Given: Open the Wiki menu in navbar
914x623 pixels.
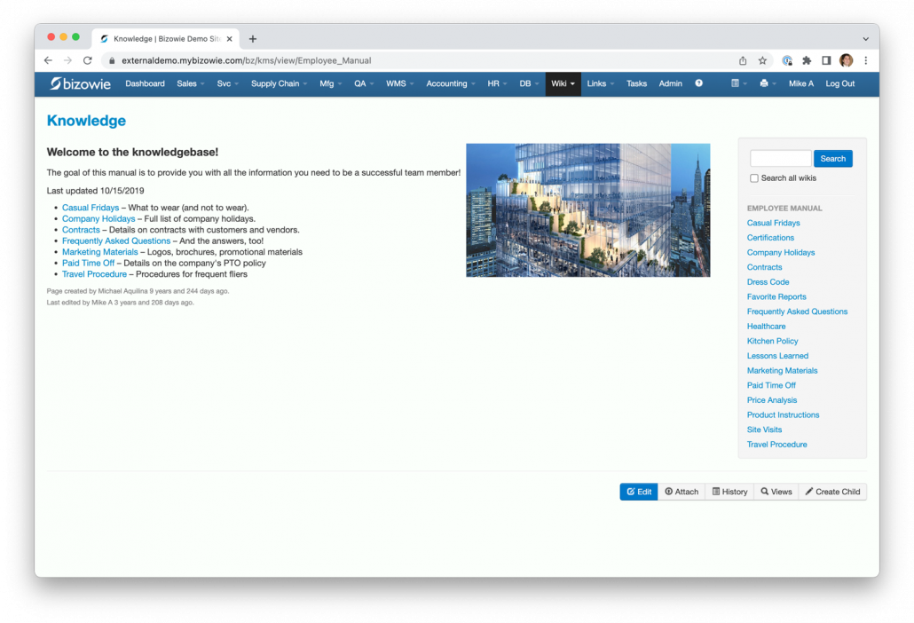Looking at the screenshot, I should [x=563, y=83].
